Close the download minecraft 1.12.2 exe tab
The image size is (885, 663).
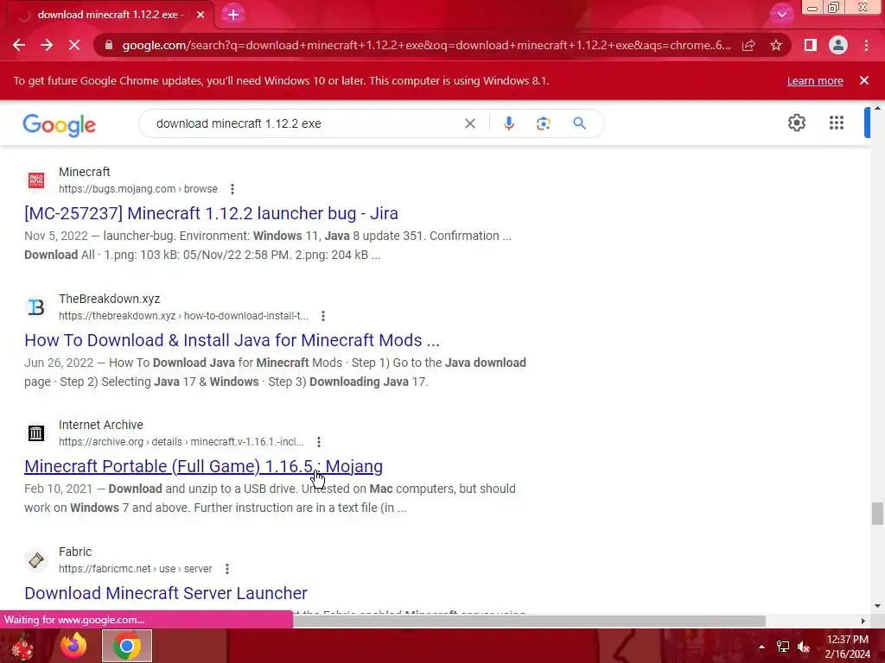coord(201,15)
